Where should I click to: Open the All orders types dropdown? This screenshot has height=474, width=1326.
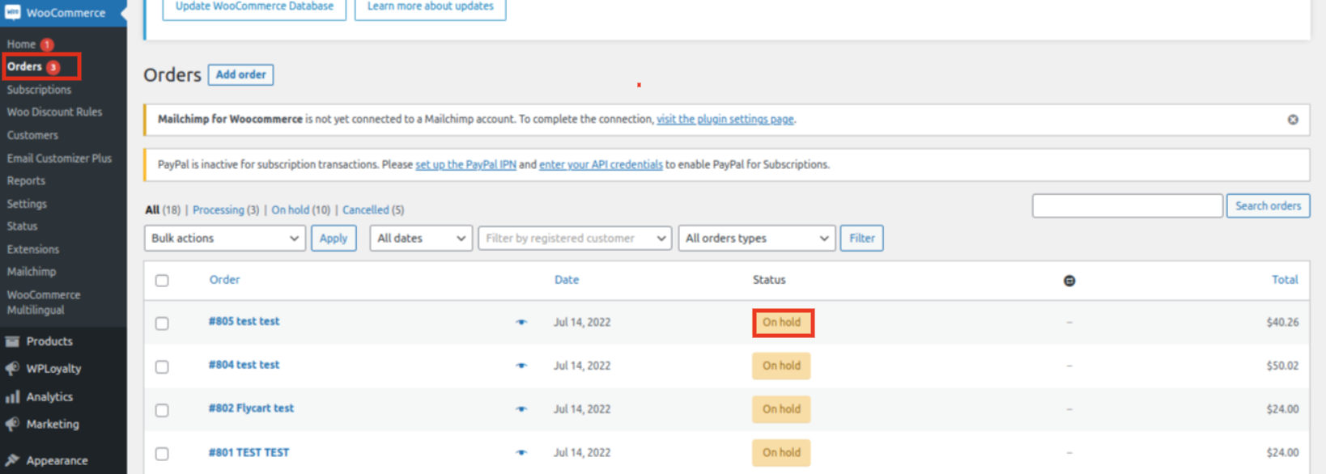pyautogui.click(x=756, y=239)
